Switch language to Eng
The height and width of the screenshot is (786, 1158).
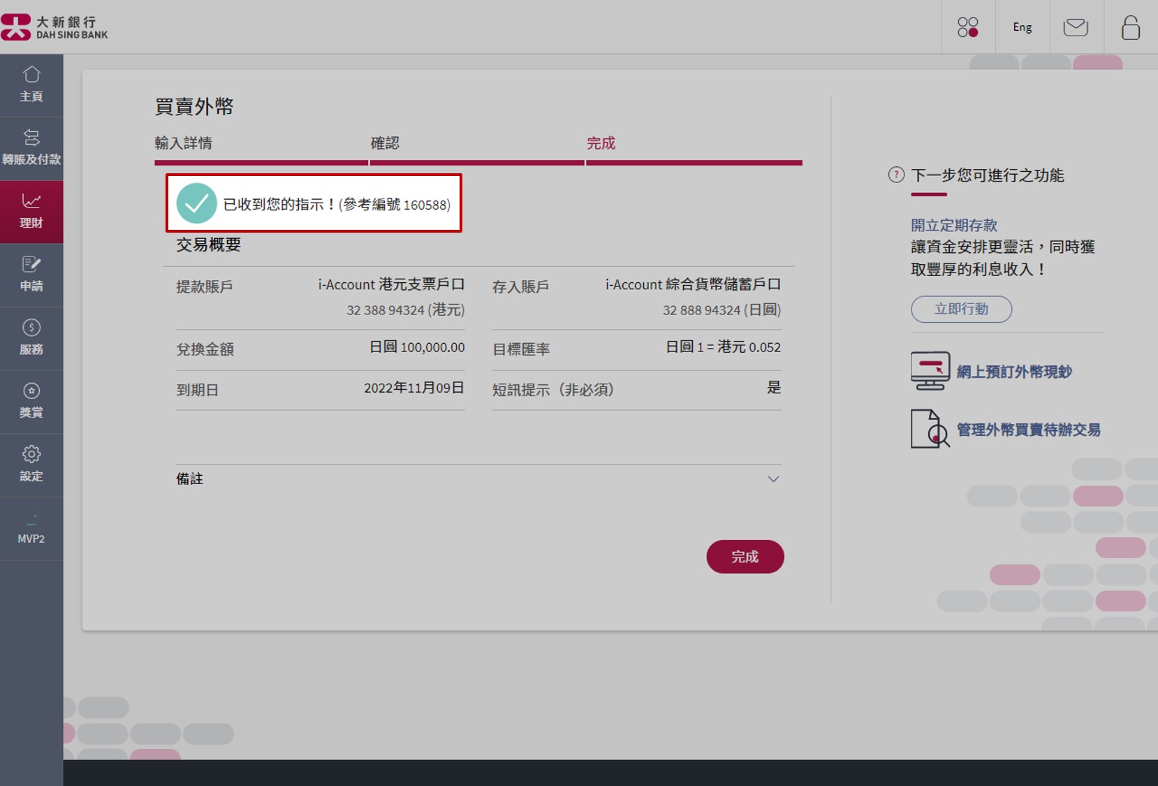tap(1022, 27)
